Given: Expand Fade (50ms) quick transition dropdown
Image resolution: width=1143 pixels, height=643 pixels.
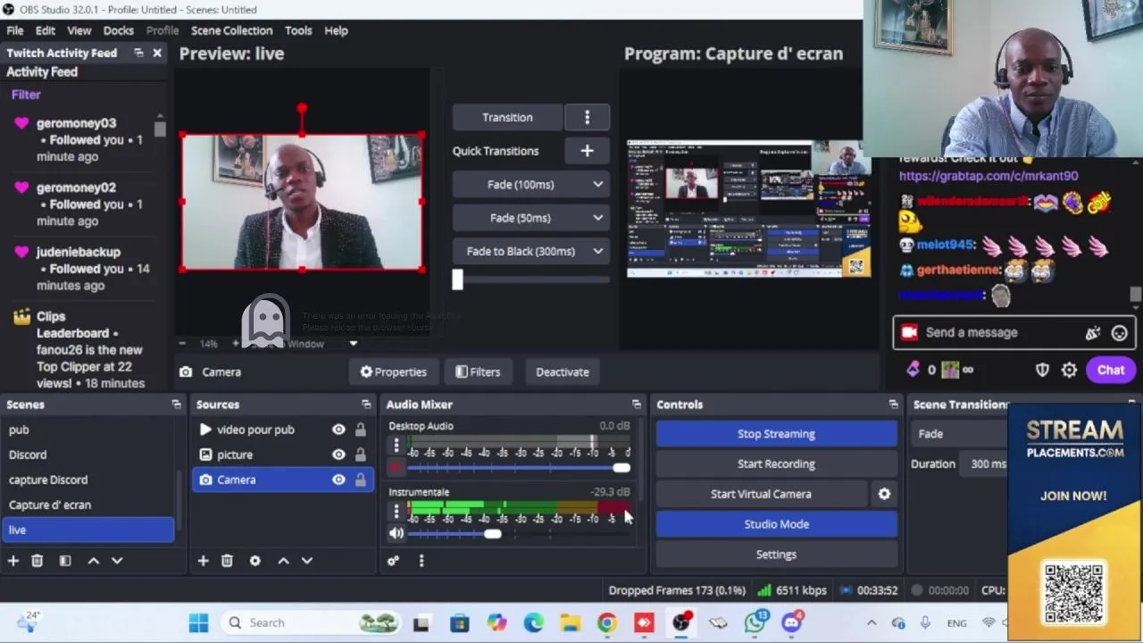Looking at the screenshot, I should point(597,218).
